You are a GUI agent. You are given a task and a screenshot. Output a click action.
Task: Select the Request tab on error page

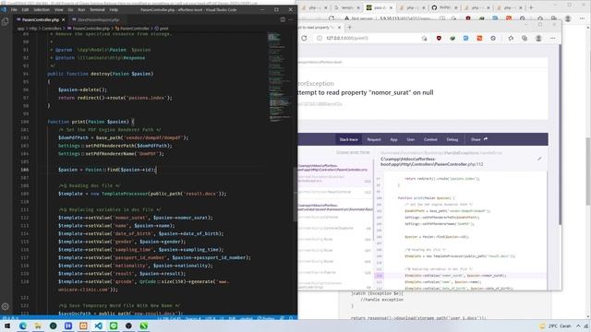374,139
